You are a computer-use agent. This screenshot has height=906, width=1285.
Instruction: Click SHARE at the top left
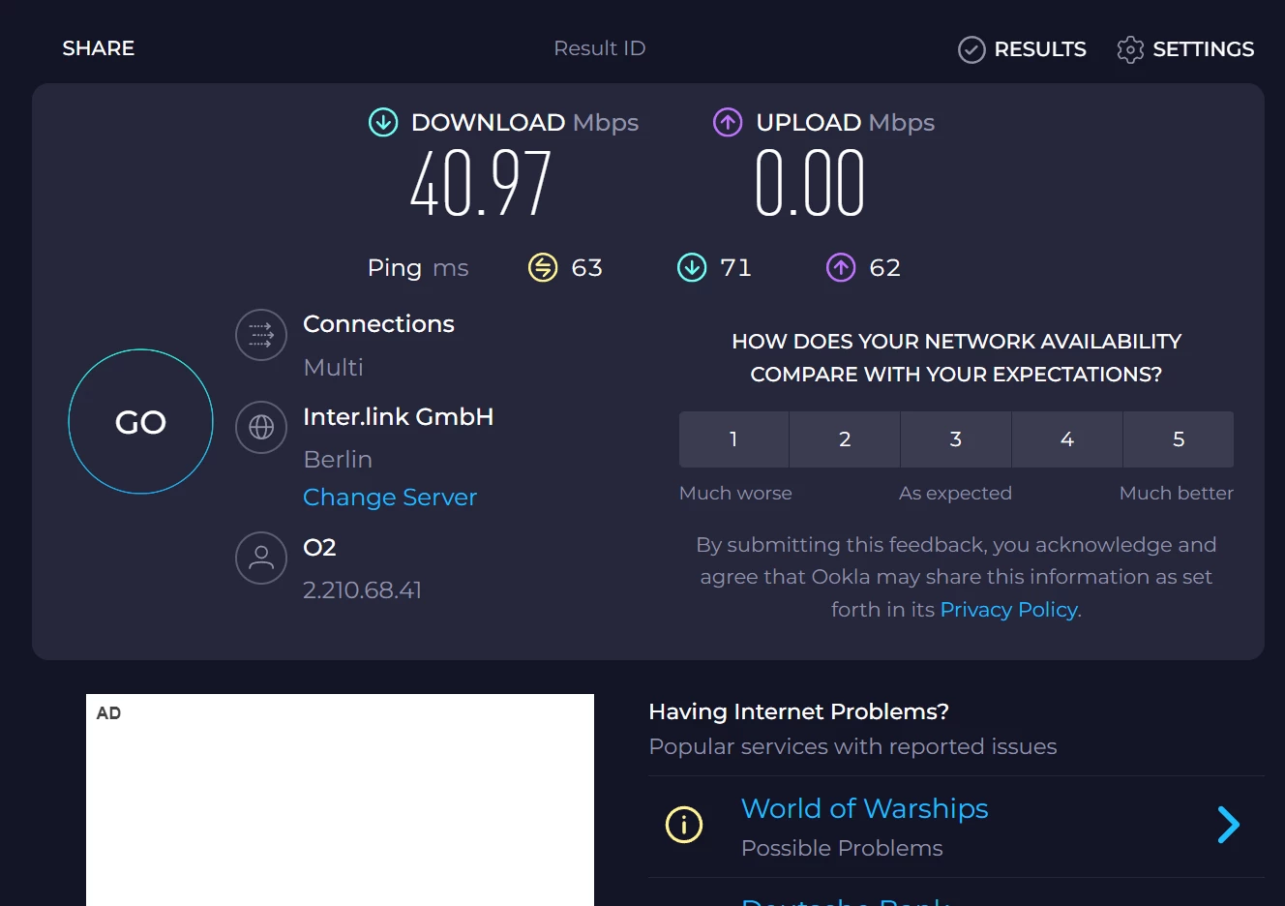click(99, 48)
